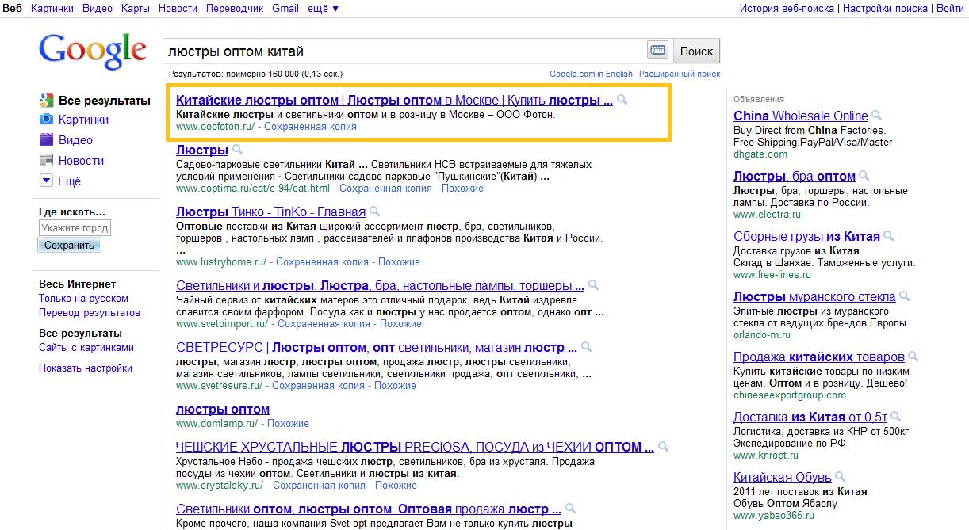Select the Видео text in the sidebar
Viewport: 969px width, 530px height.
[x=75, y=140]
